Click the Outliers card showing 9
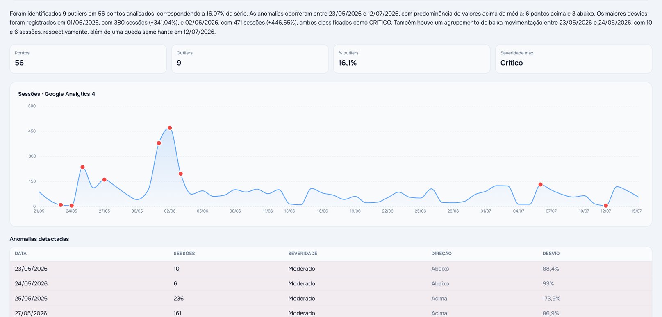 (250, 59)
